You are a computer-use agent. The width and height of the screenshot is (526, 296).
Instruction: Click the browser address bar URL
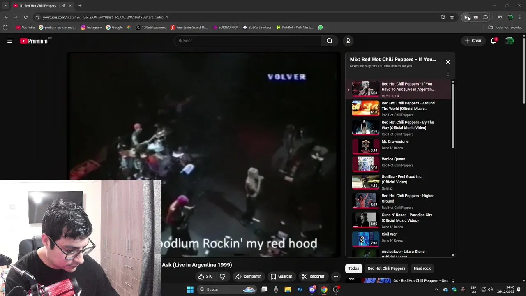coord(105,17)
